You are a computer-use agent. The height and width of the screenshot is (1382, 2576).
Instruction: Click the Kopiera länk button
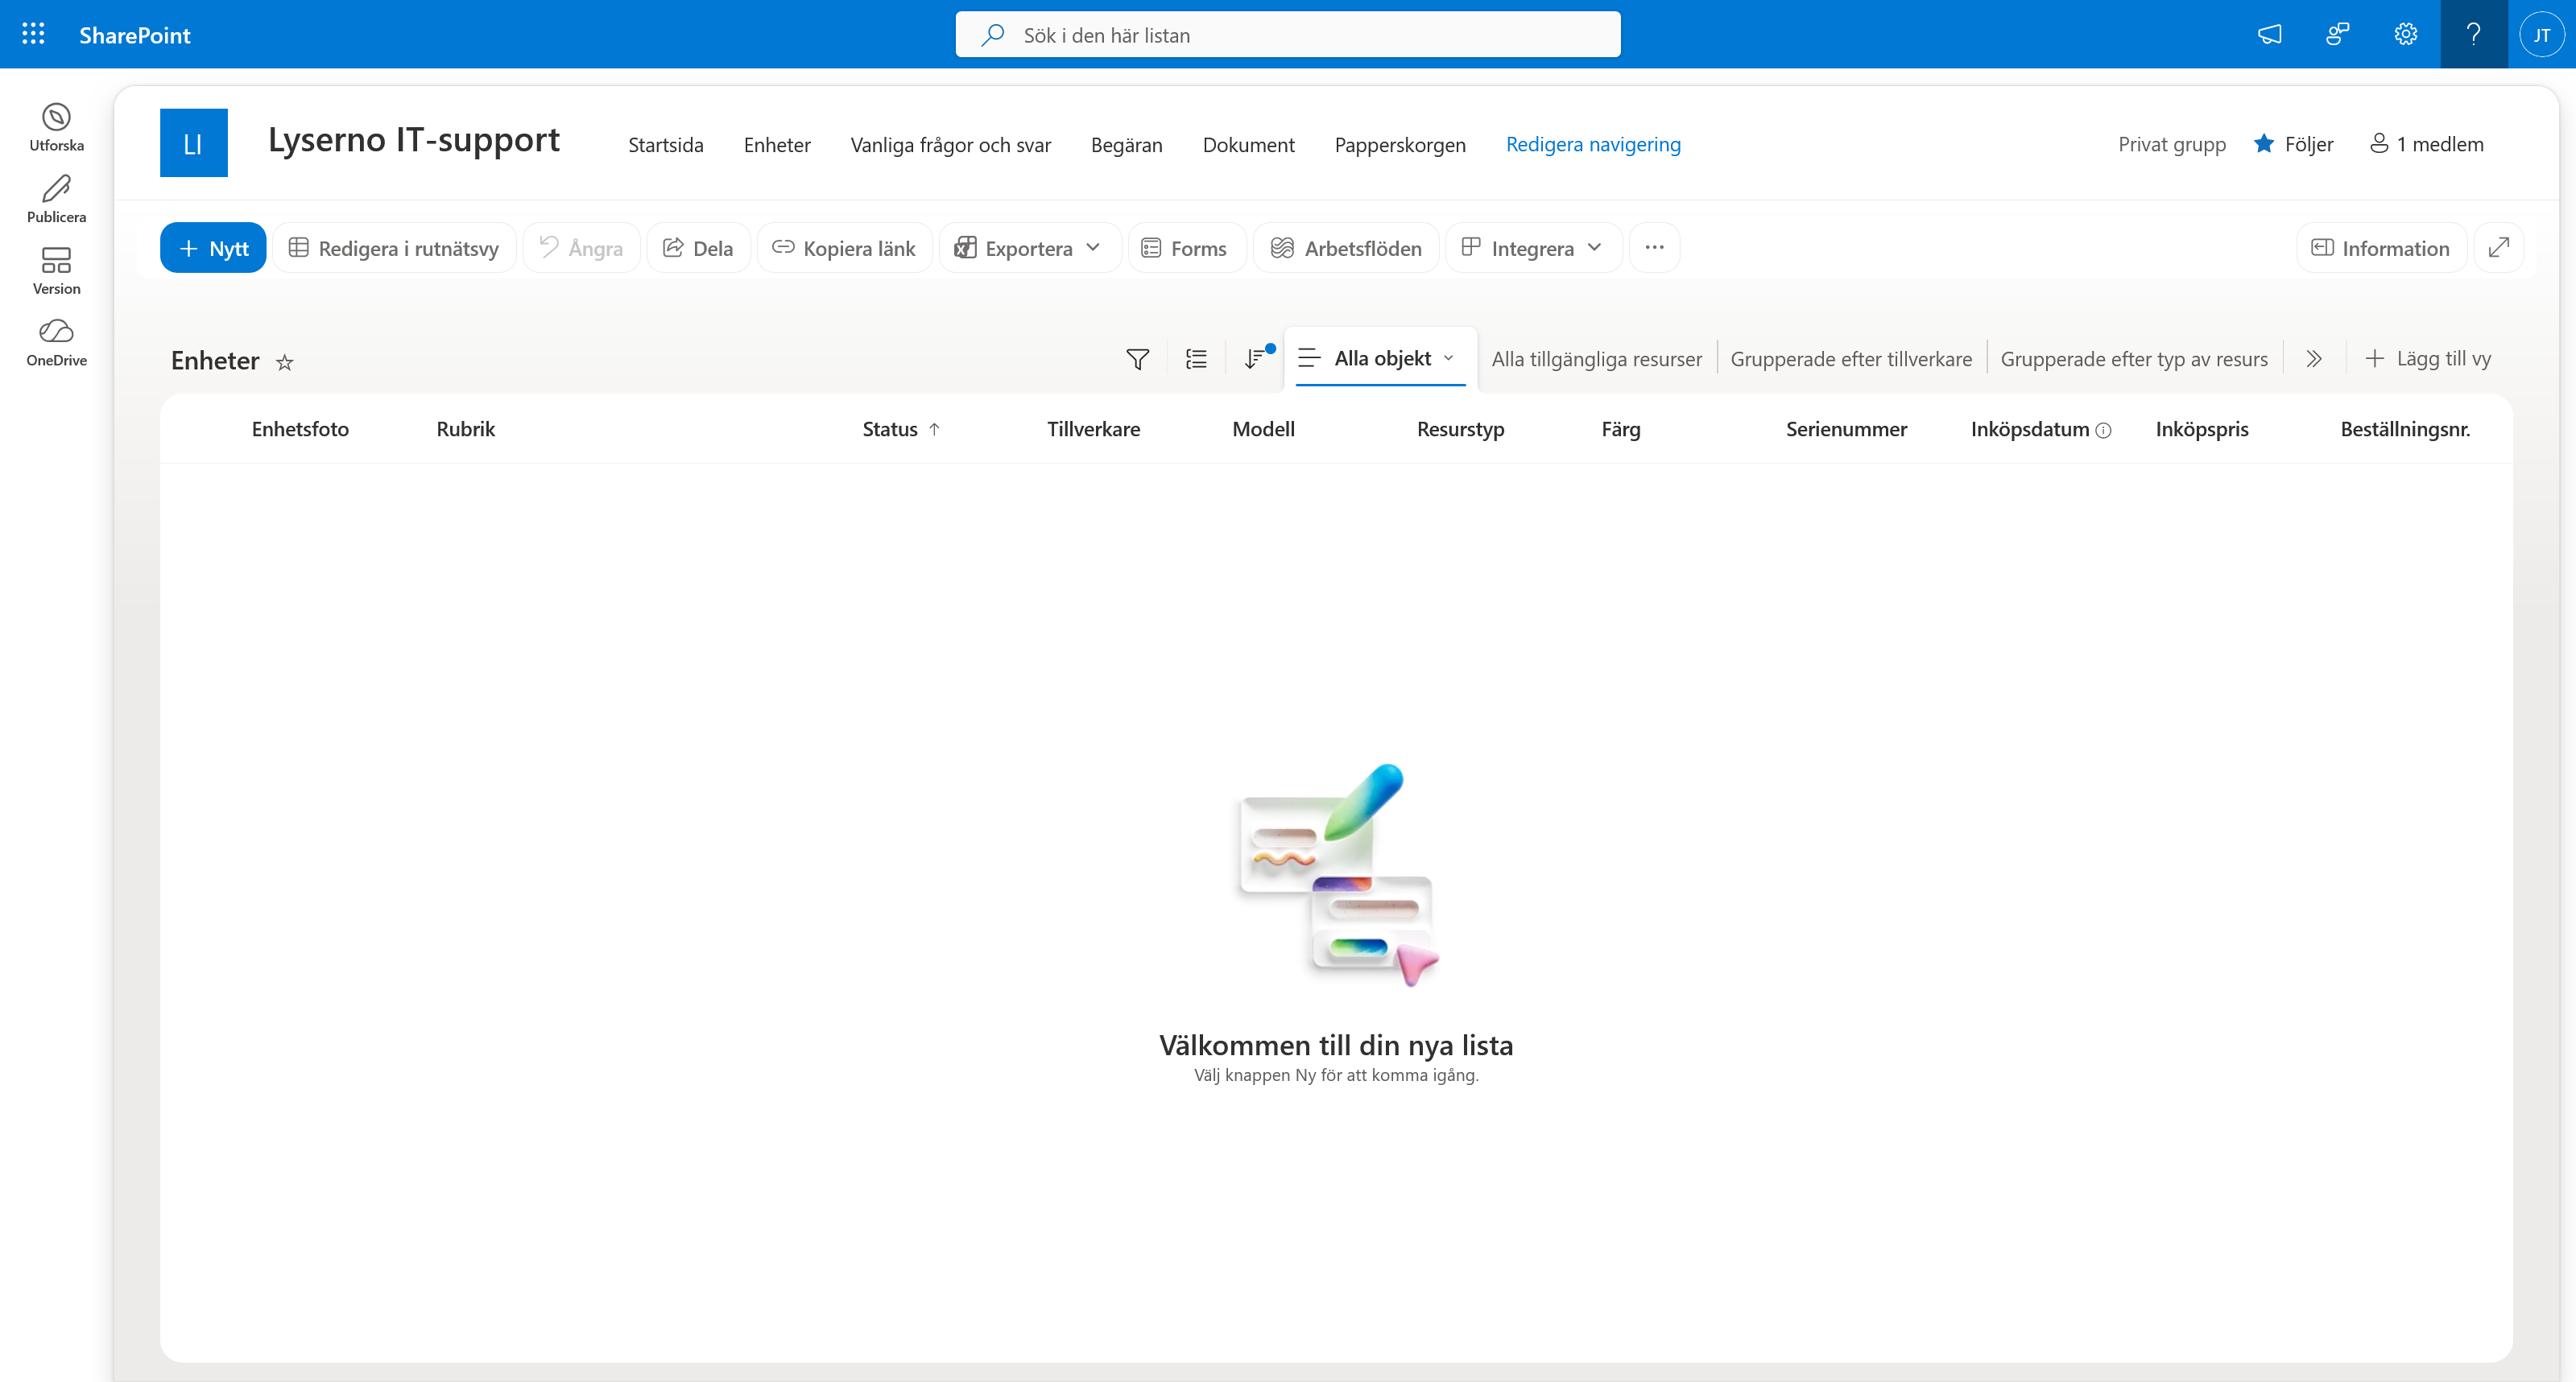(844, 247)
